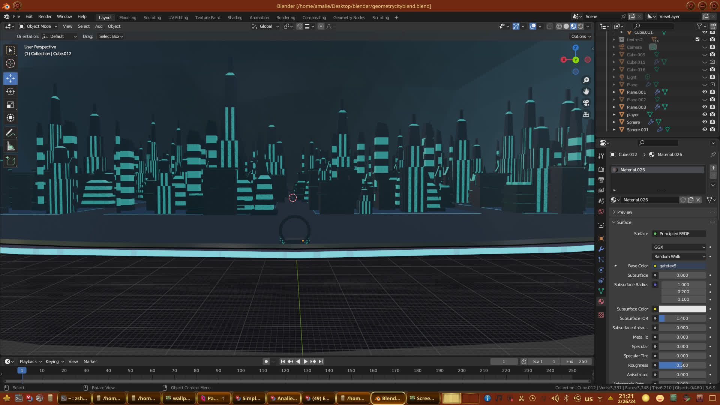The width and height of the screenshot is (720, 405).
Task: Expand the Preview panel
Action: tap(624, 212)
